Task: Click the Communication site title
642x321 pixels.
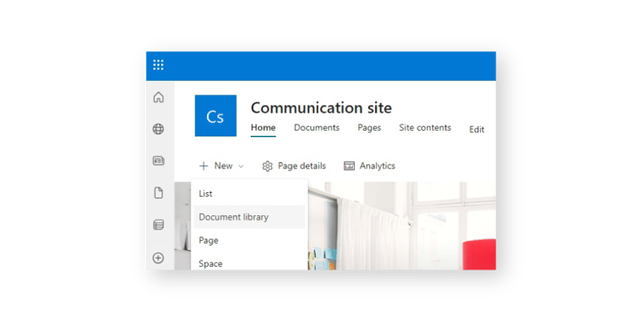Action: [321, 108]
